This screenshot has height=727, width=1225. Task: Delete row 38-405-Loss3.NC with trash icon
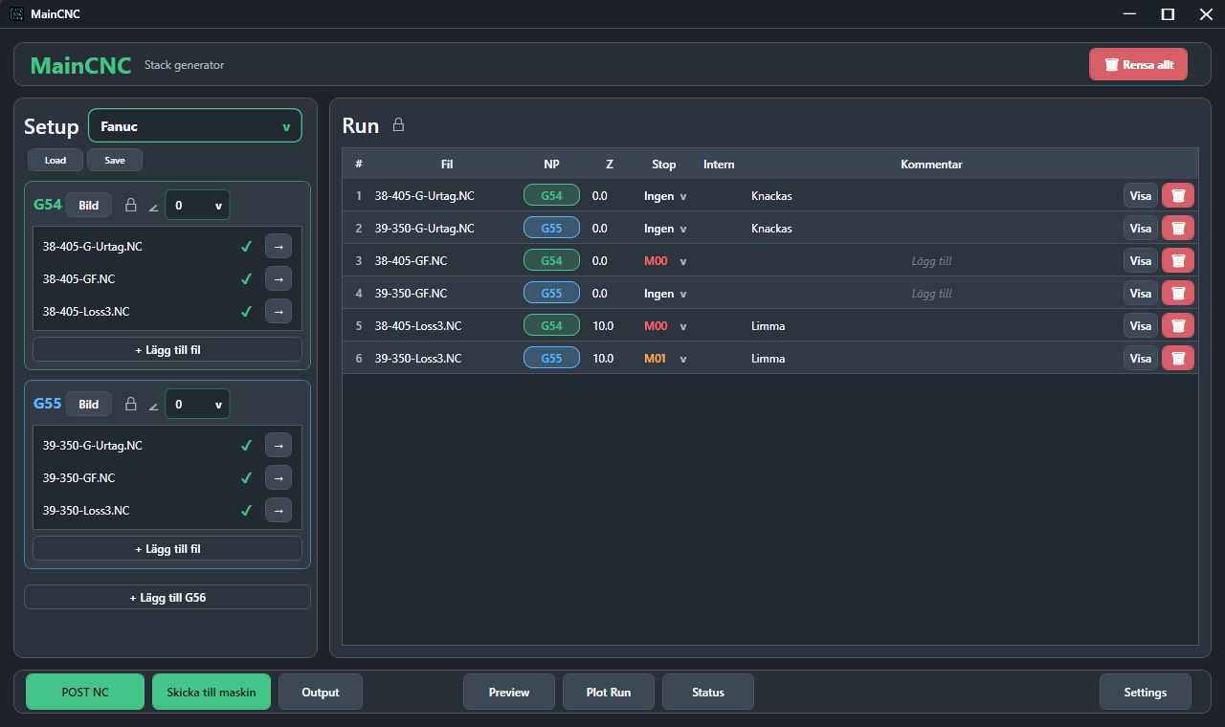coord(1178,326)
